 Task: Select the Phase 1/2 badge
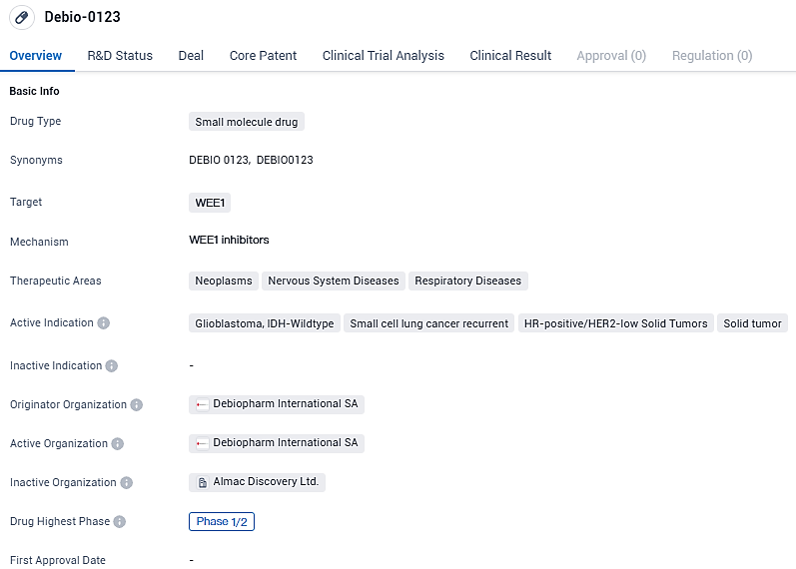[222, 521]
